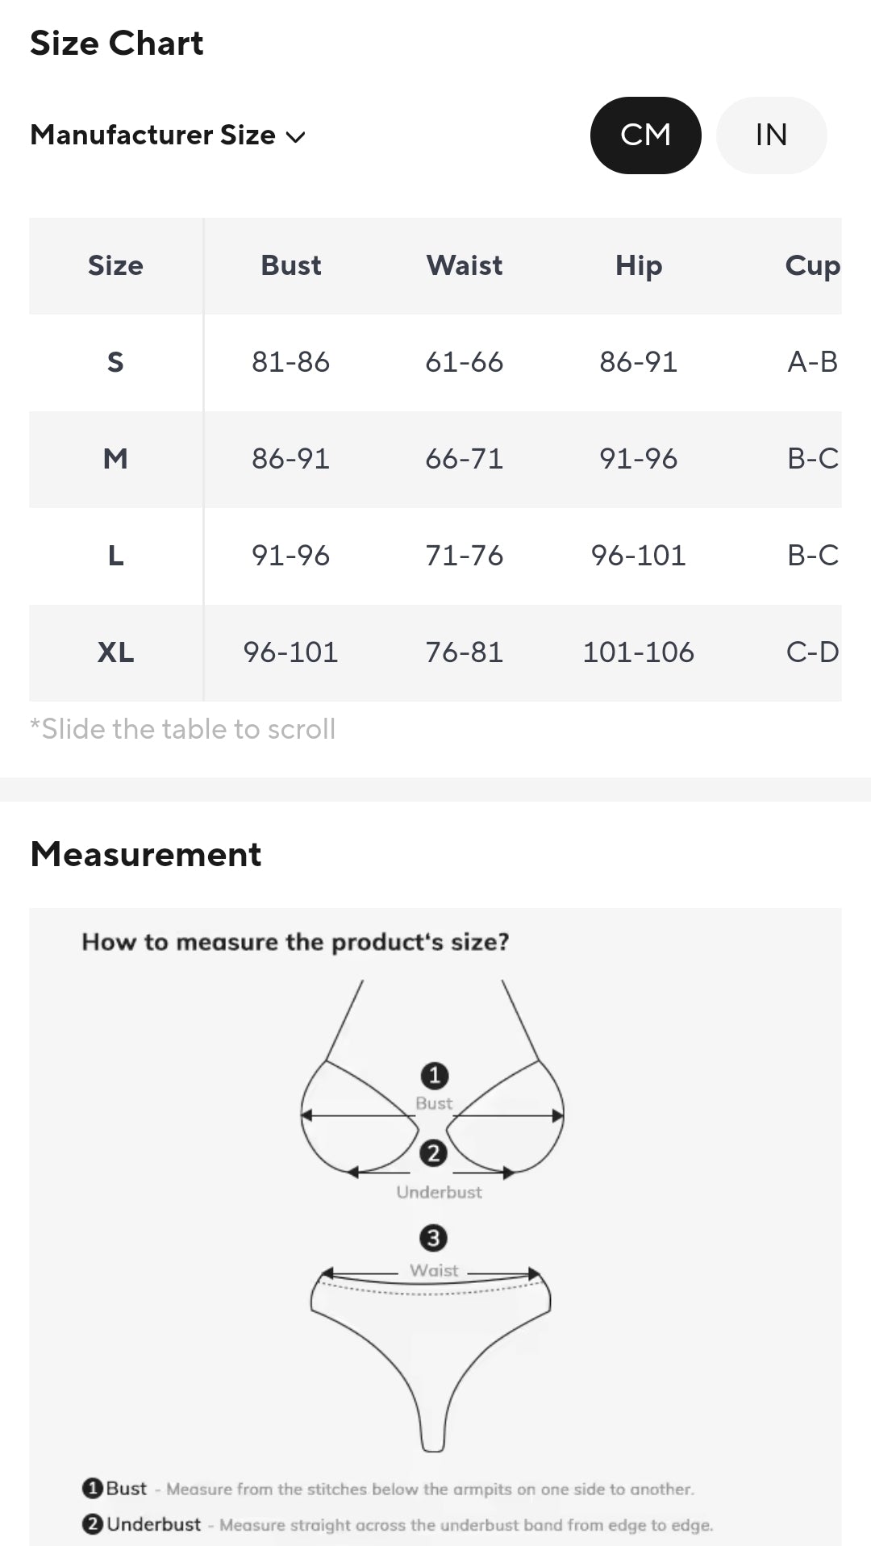Image resolution: width=871 pixels, height=1546 pixels.
Task: Click the number 3 Waist marker in diagram
Action: 433,1238
